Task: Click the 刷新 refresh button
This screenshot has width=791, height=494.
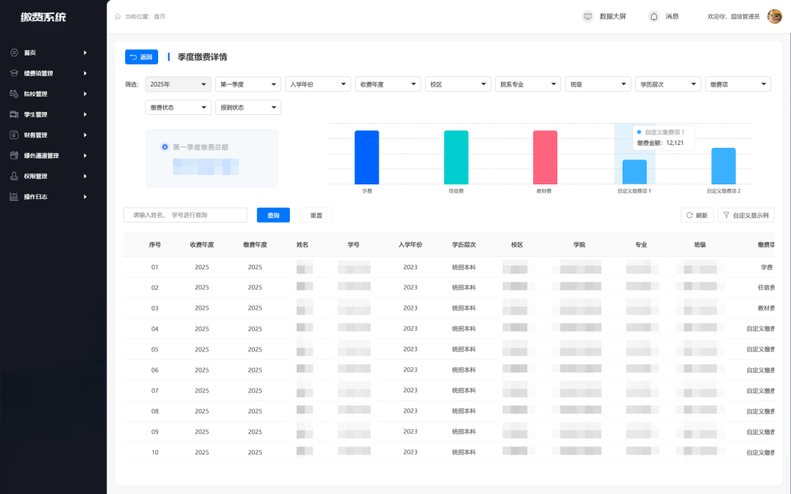Action: coord(697,215)
